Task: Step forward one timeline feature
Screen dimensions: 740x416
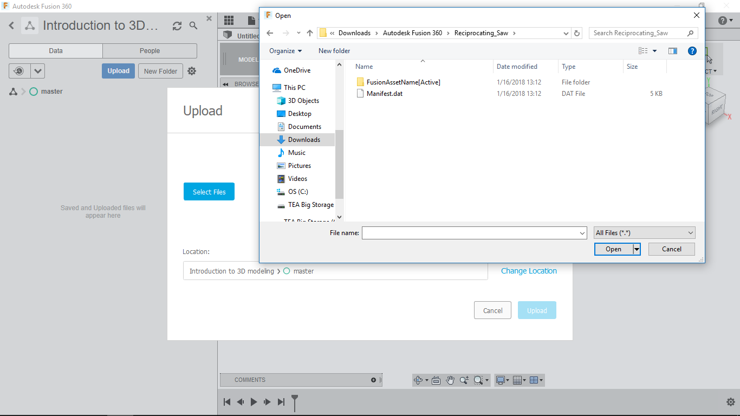Action: [267, 402]
